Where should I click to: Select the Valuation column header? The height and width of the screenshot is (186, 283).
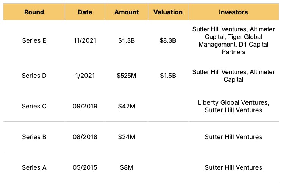coord(168,12)
